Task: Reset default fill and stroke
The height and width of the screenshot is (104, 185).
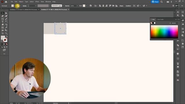Action: click(x=1, y=41)
